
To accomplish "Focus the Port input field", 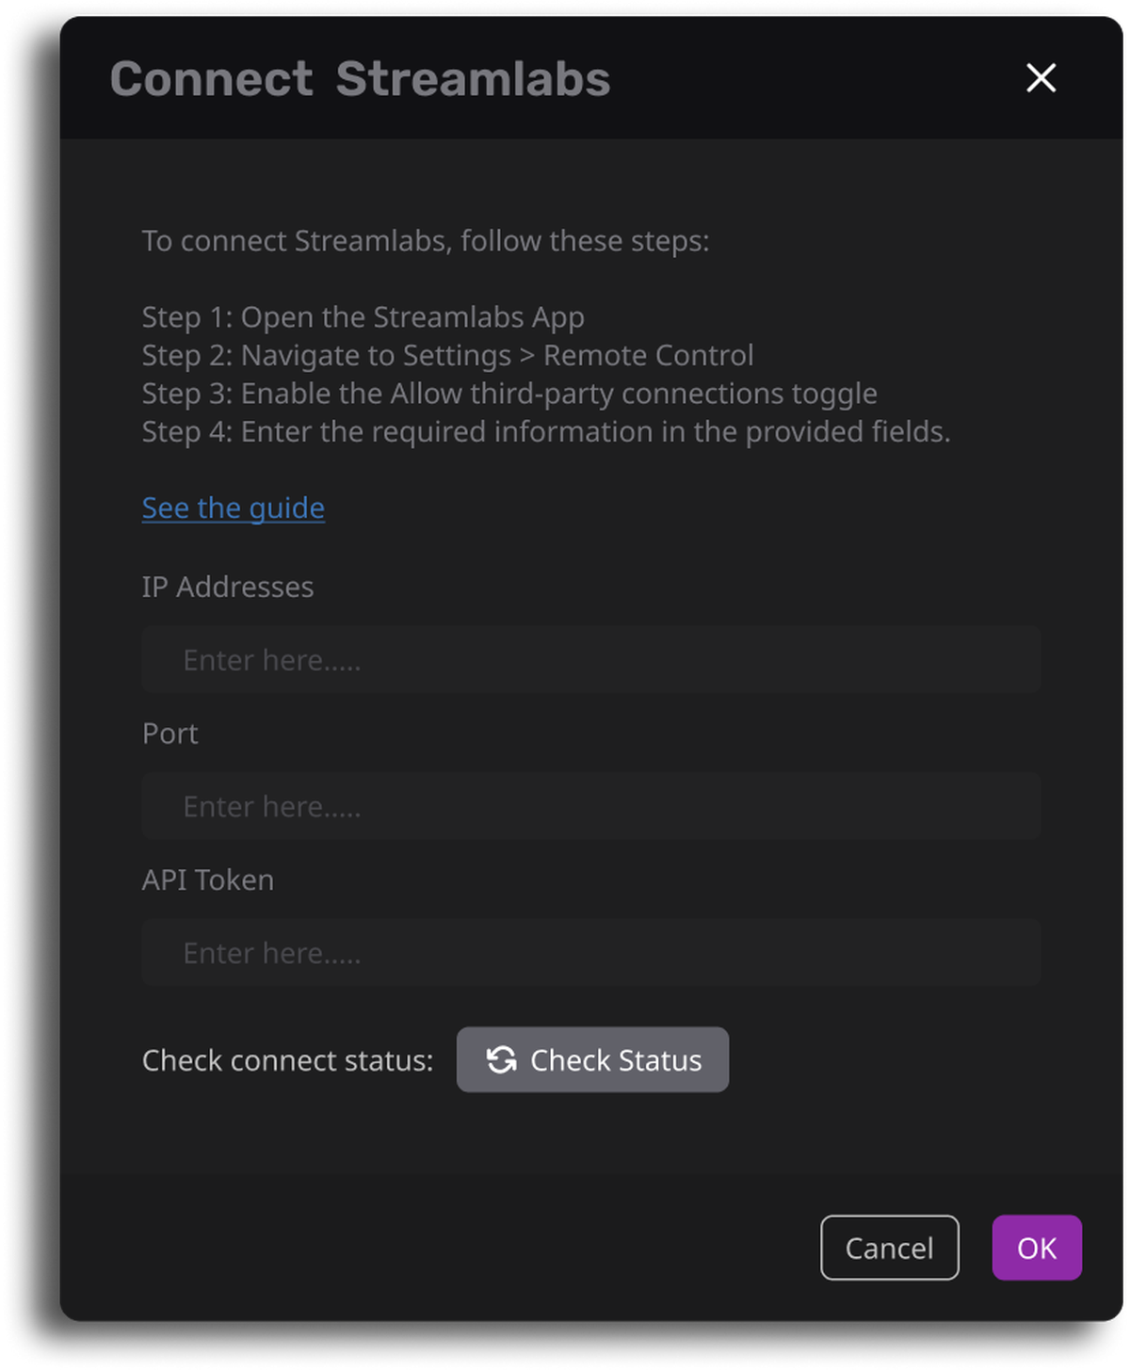I will tap(591, 806).
